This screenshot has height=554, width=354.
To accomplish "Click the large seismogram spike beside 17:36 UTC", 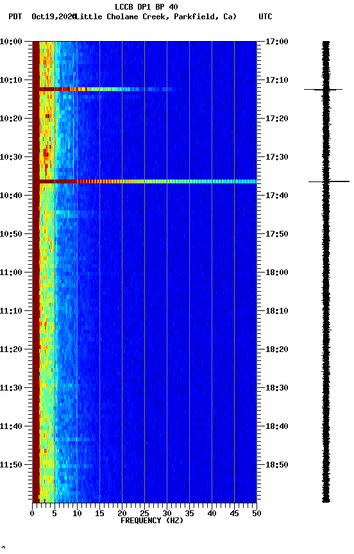I will (x=329, y=181).
